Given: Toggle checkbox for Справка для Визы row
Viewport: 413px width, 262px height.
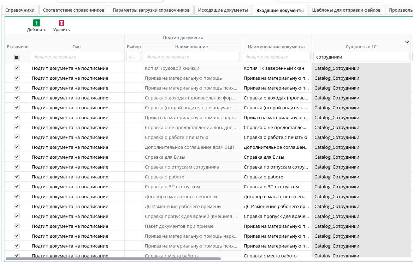Looking at the screenshot, I should click(17, 157).
